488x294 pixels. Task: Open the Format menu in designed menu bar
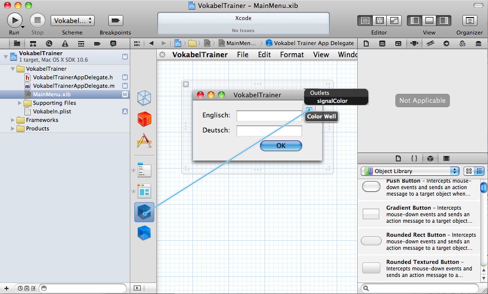292,55
